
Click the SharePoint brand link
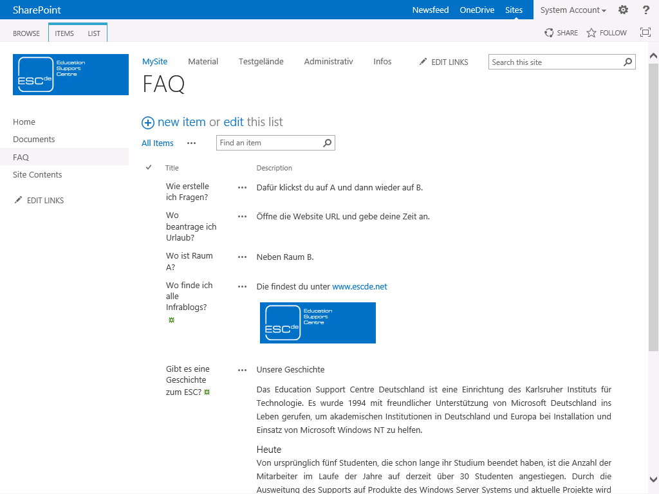click(37, 10)
